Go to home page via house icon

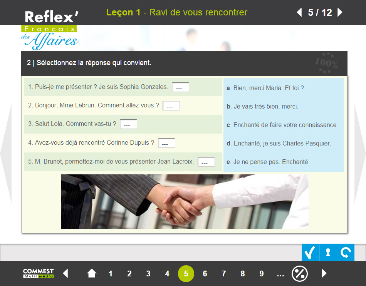tap(92, 273)
